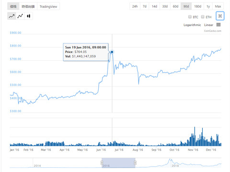Click the Oct '16 date label
230x172 pixels.
tap(174, 150)
